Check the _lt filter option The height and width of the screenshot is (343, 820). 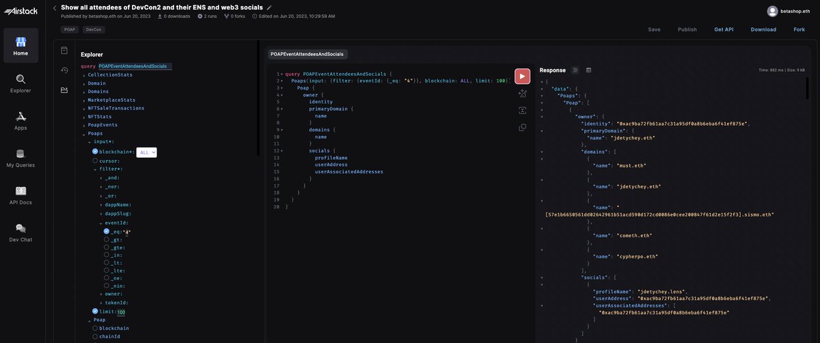(107, 263)
